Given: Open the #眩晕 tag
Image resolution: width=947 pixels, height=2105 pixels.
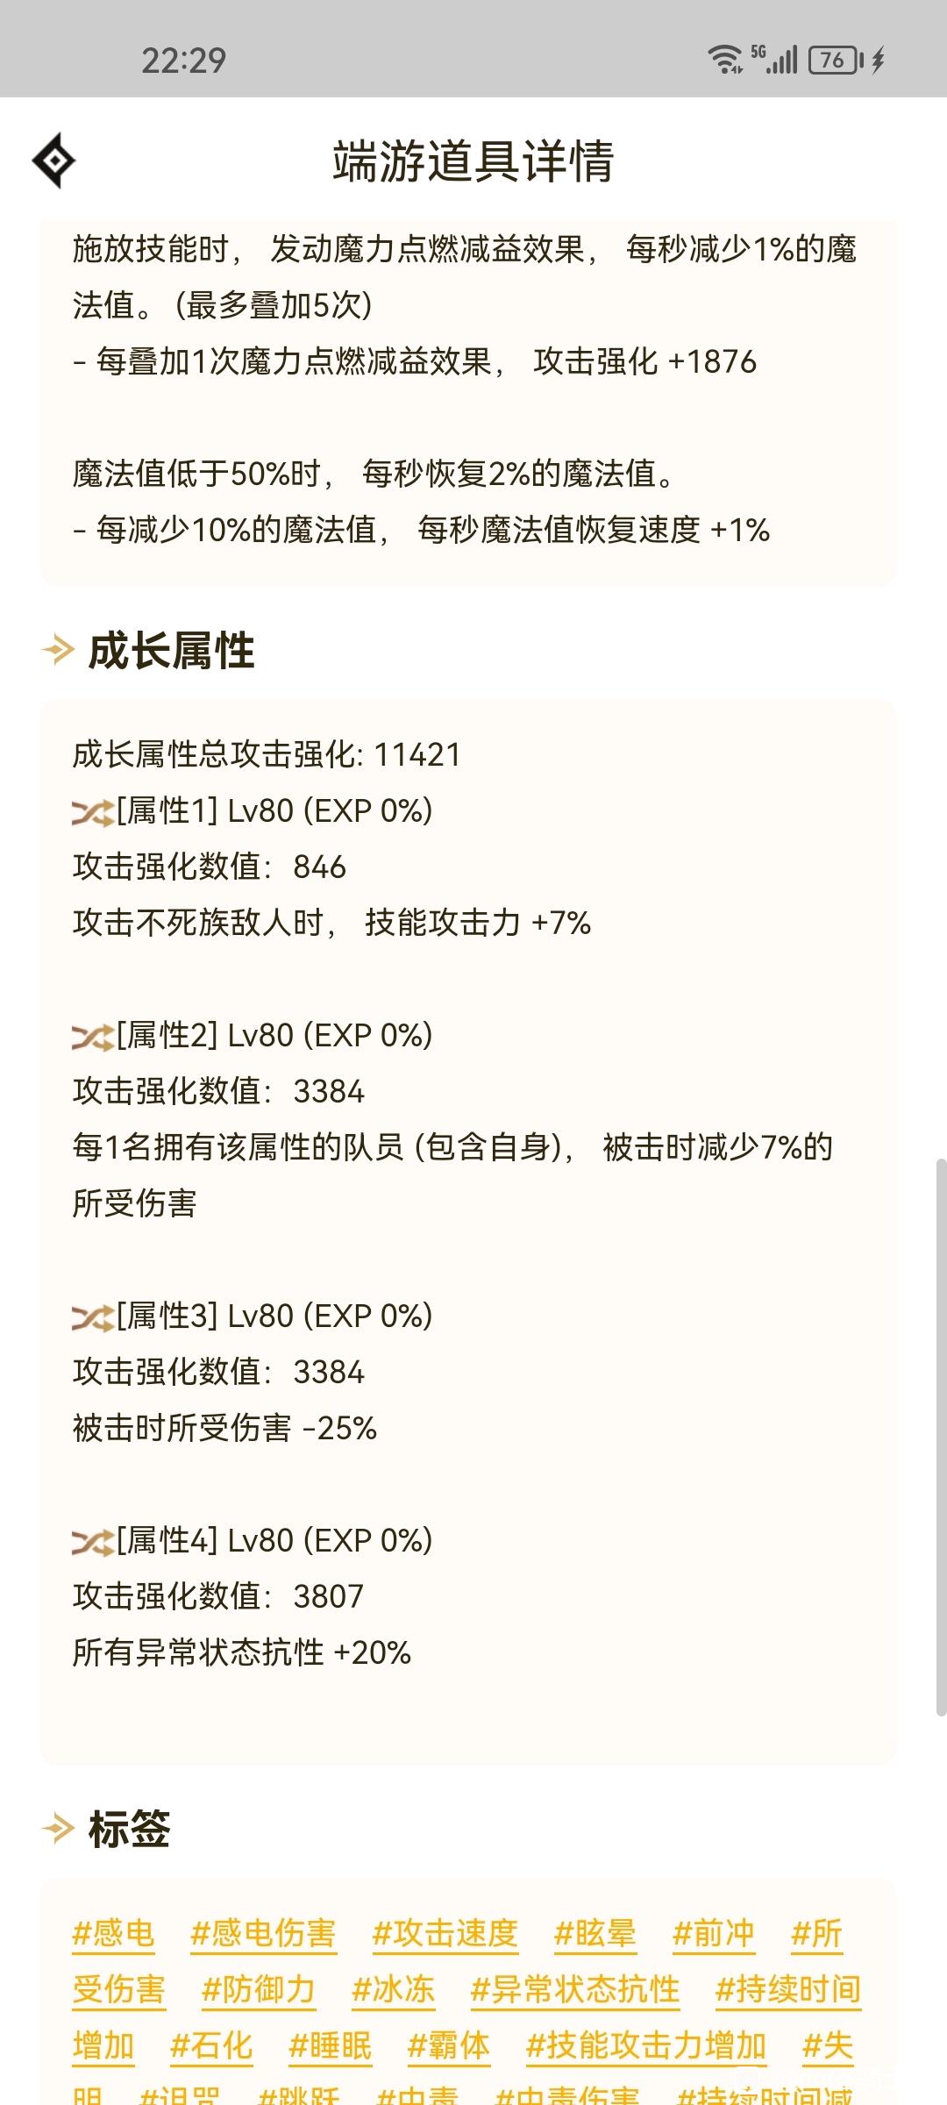Looking at the screenshot, I should pyautogui.click(x=595, y=1933).
